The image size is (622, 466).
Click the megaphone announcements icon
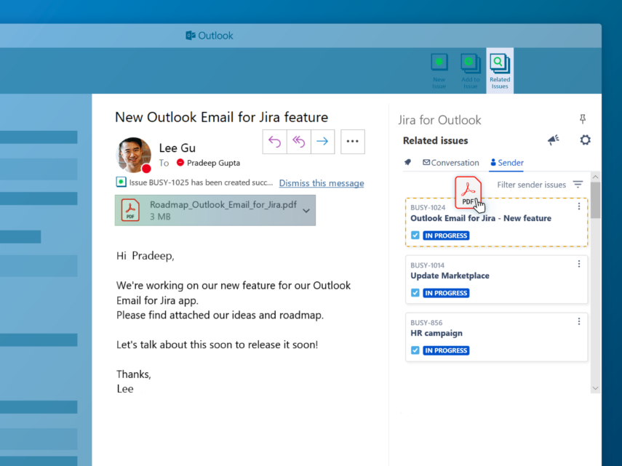click(x=554, y=140)
